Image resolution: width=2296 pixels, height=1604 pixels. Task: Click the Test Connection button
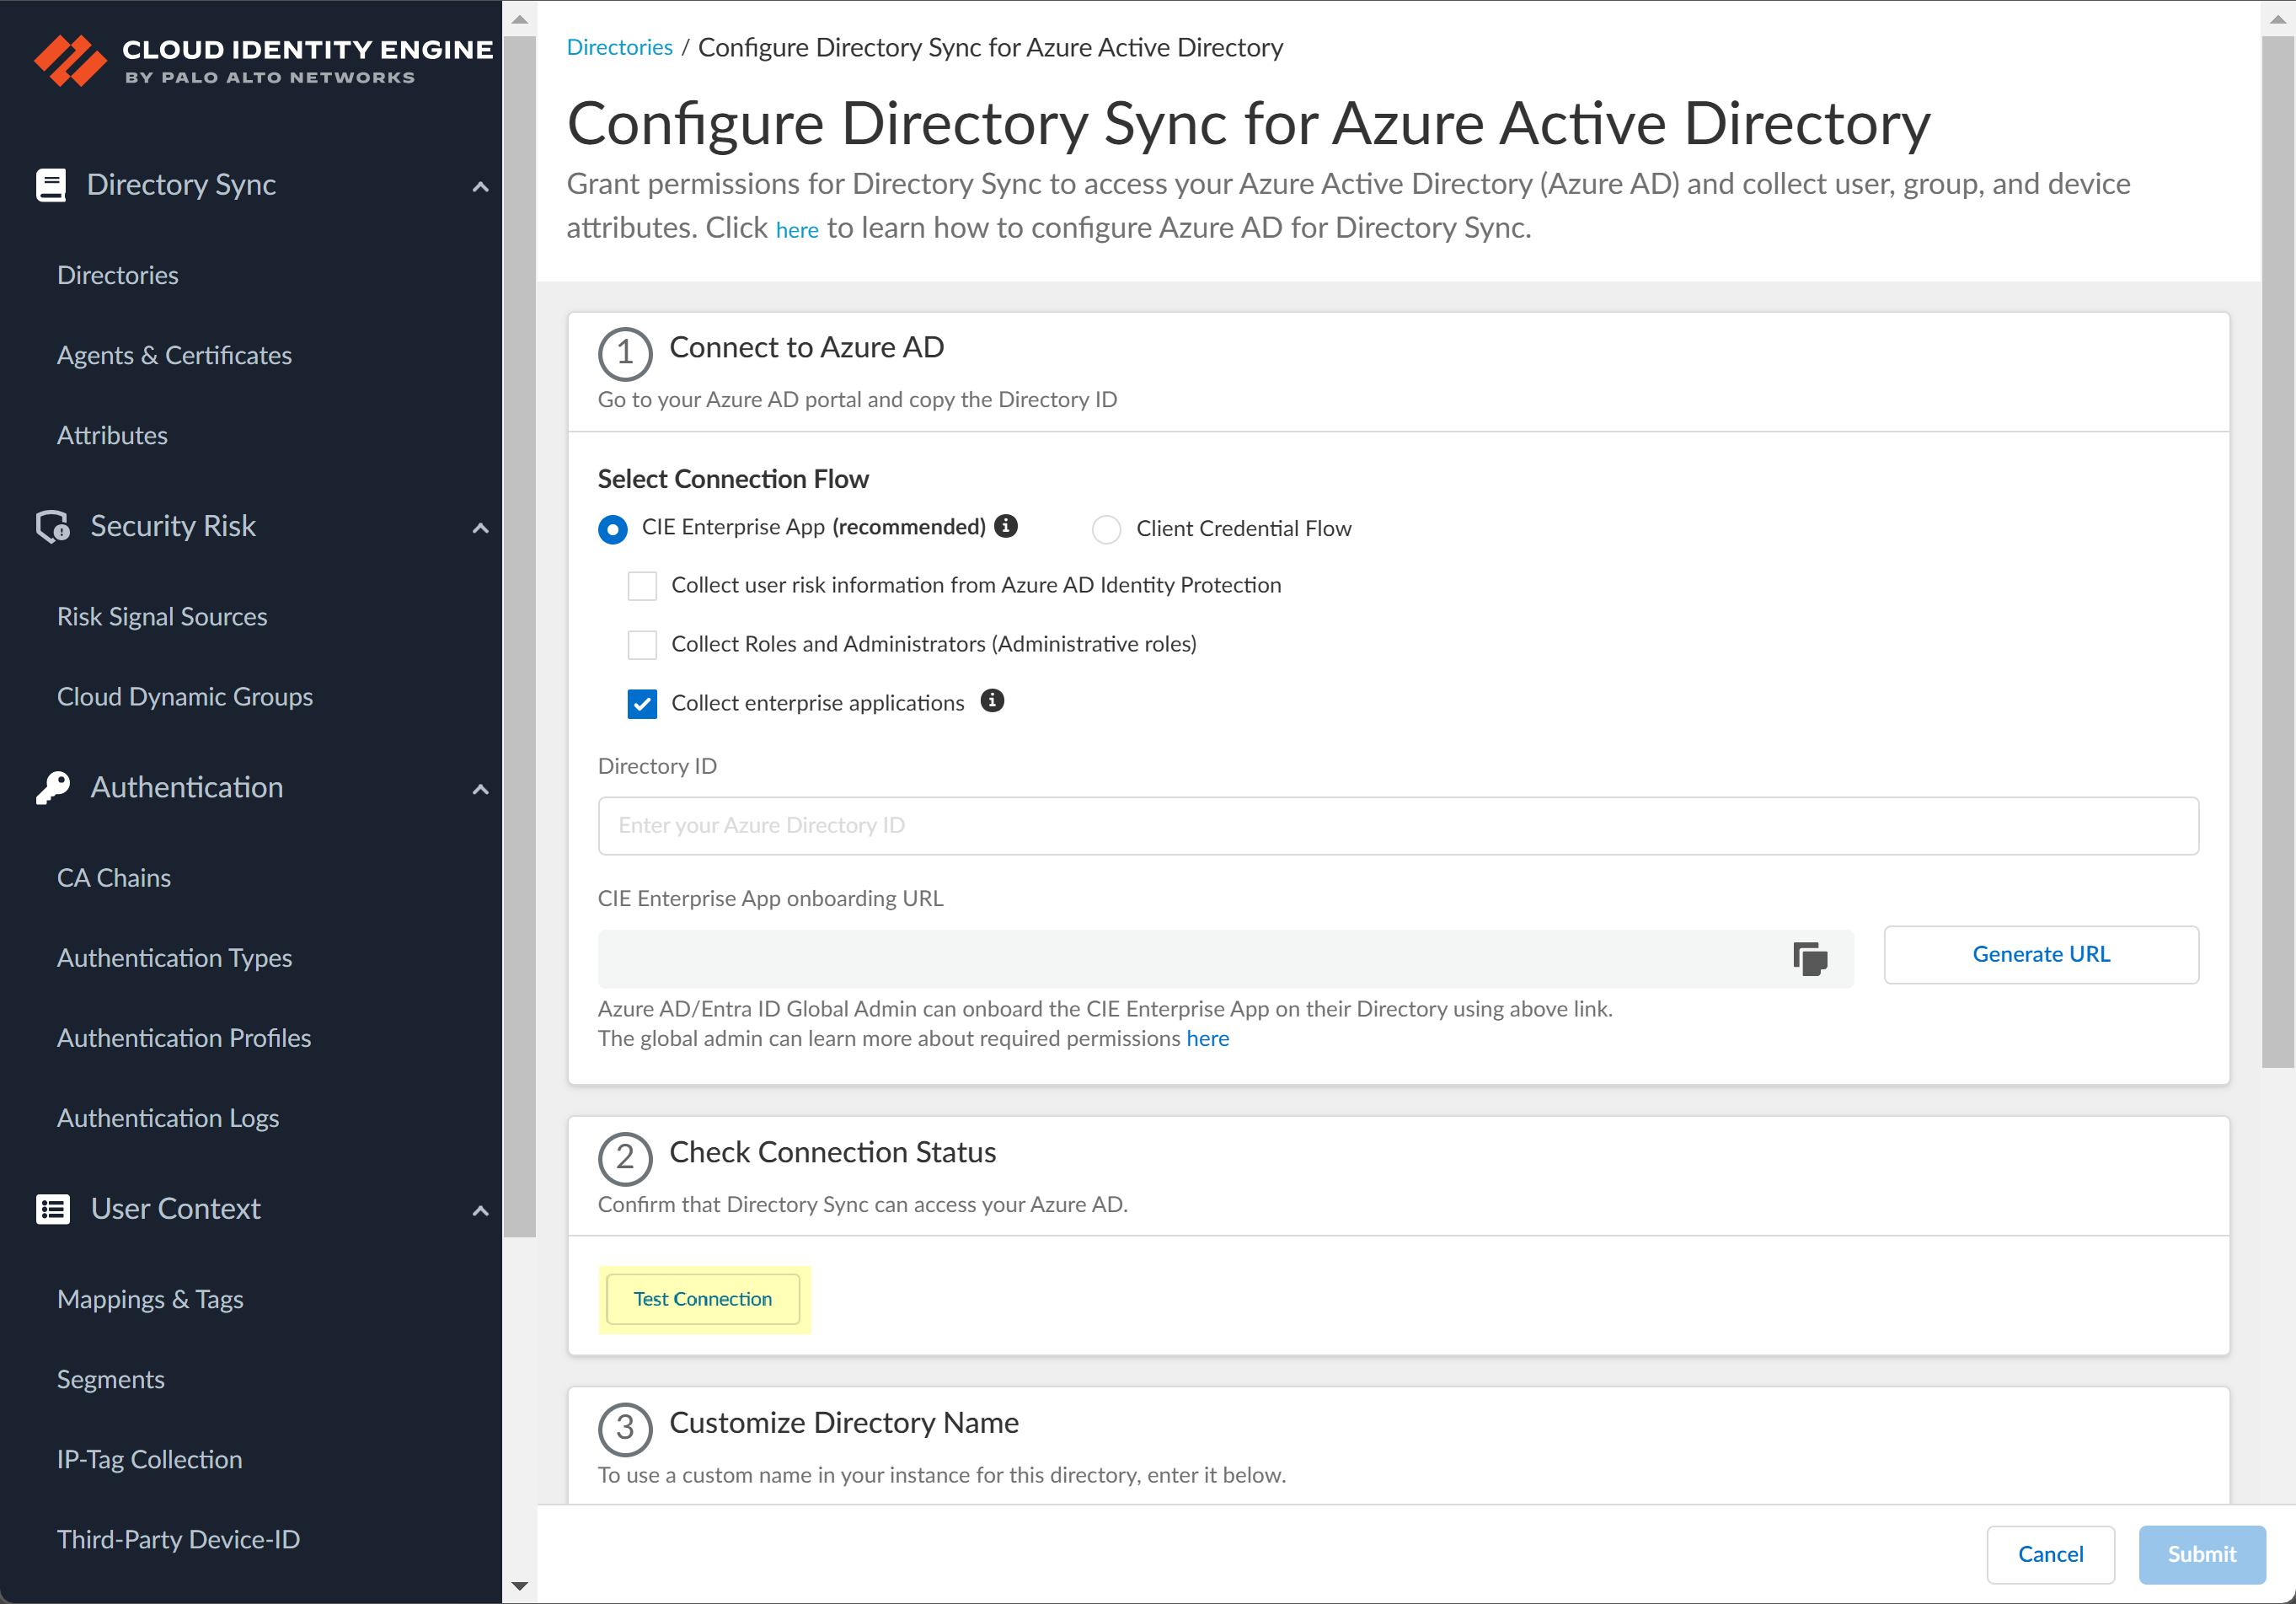tap(702, 1299)
